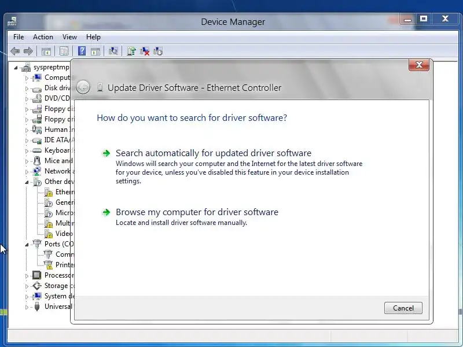Expand the Network adapters tree node
Image resolution: width=463 pixels, height=347 pixels.
tap(27, 172)
